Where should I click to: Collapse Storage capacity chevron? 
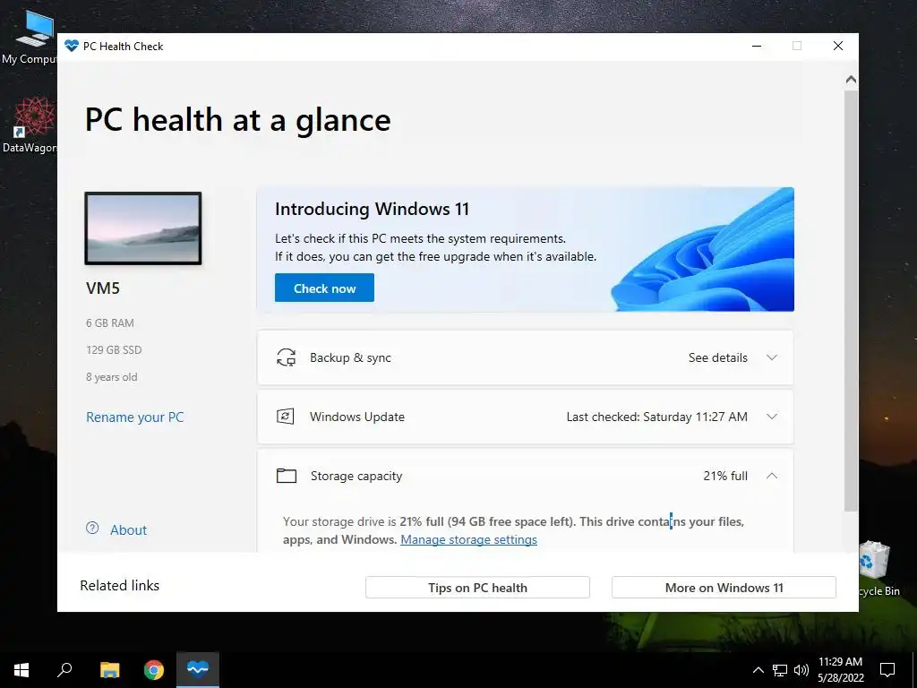tap(772, 476)
